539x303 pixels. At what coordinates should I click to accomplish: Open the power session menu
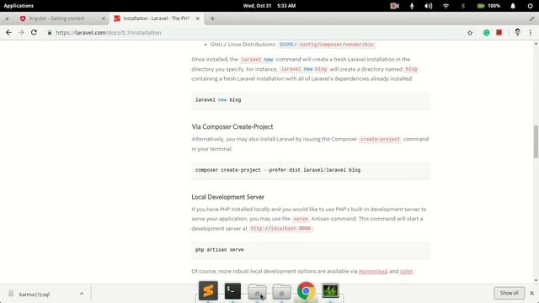(x=530, y=6)
